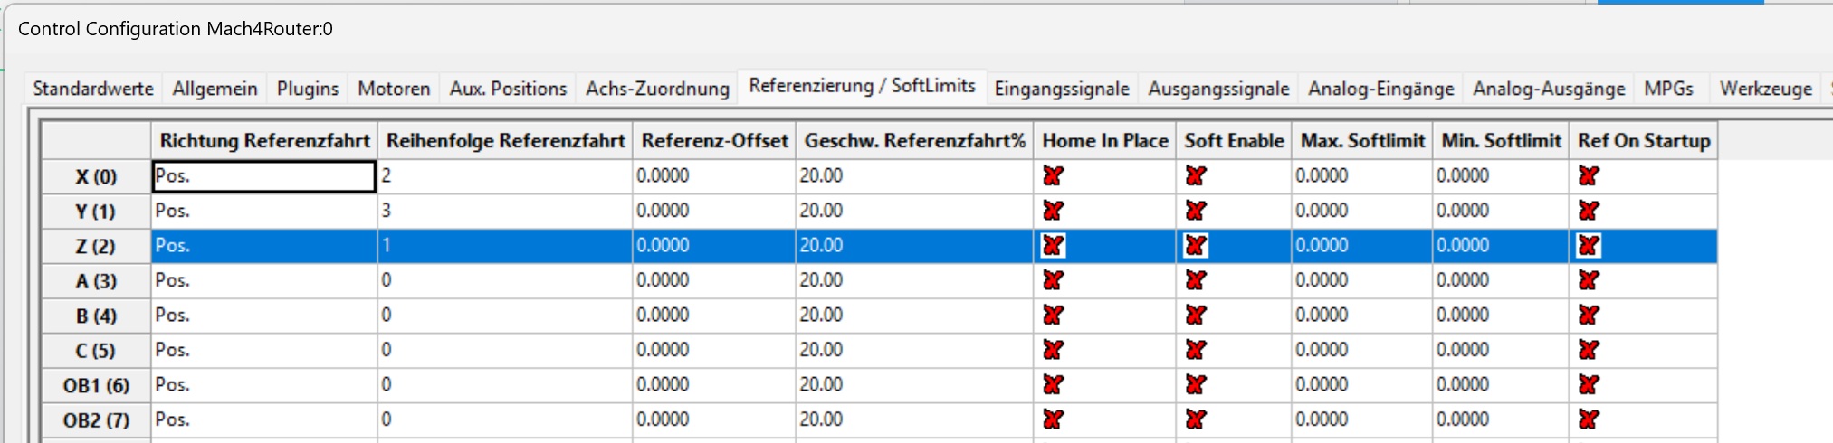Enable Ref On Startup for C axis
Screen dimensions: 1833x443
[x=1589, y=350]
